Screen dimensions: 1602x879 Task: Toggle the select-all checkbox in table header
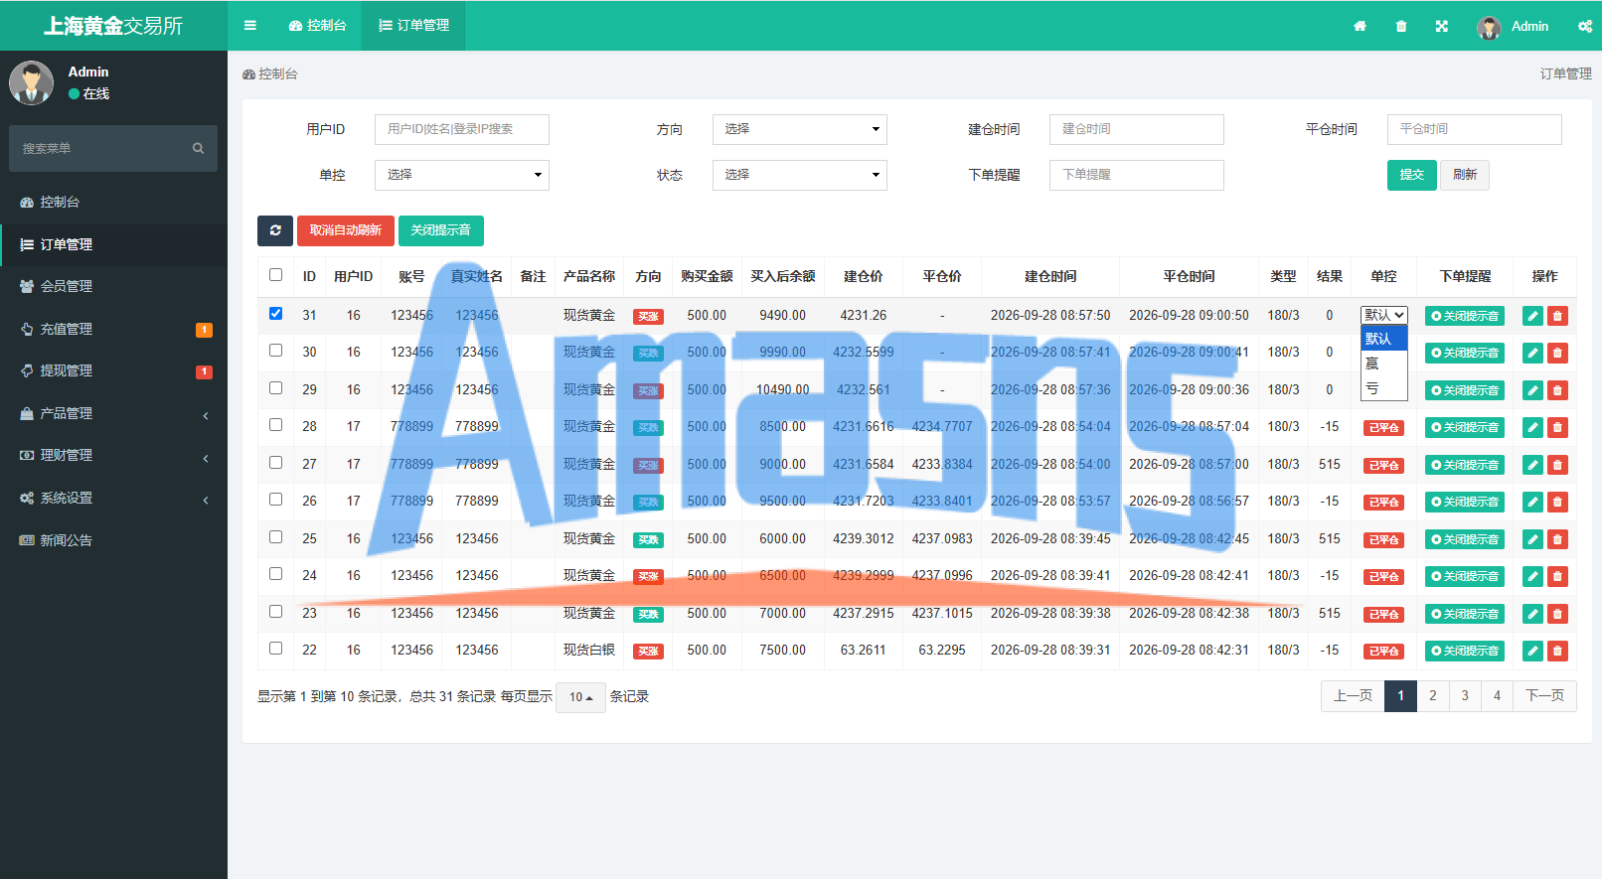tap(275, 275)
